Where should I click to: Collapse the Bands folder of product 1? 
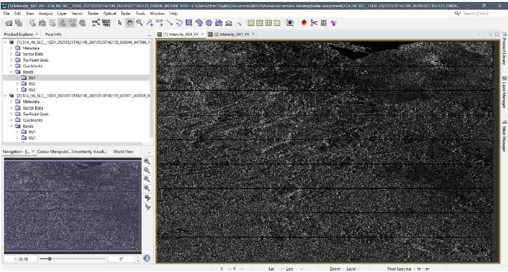pos(11,72)
